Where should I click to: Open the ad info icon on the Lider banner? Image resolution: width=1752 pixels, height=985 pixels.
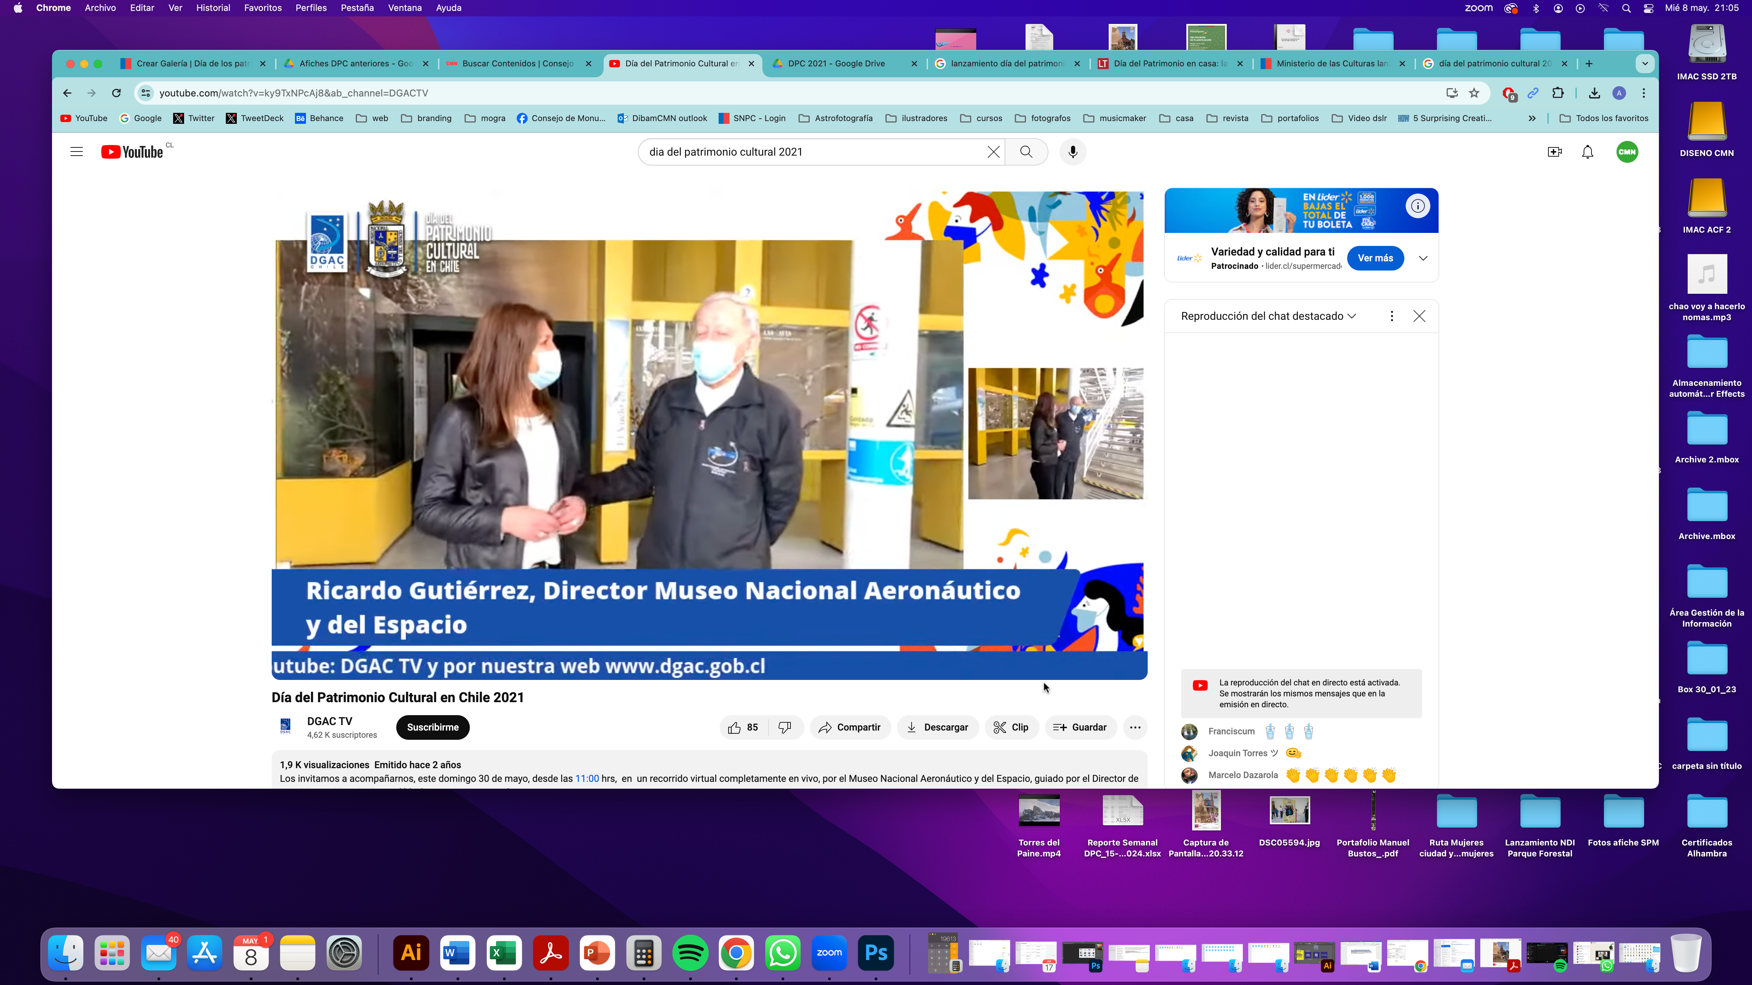click(x=1417, y=206)
